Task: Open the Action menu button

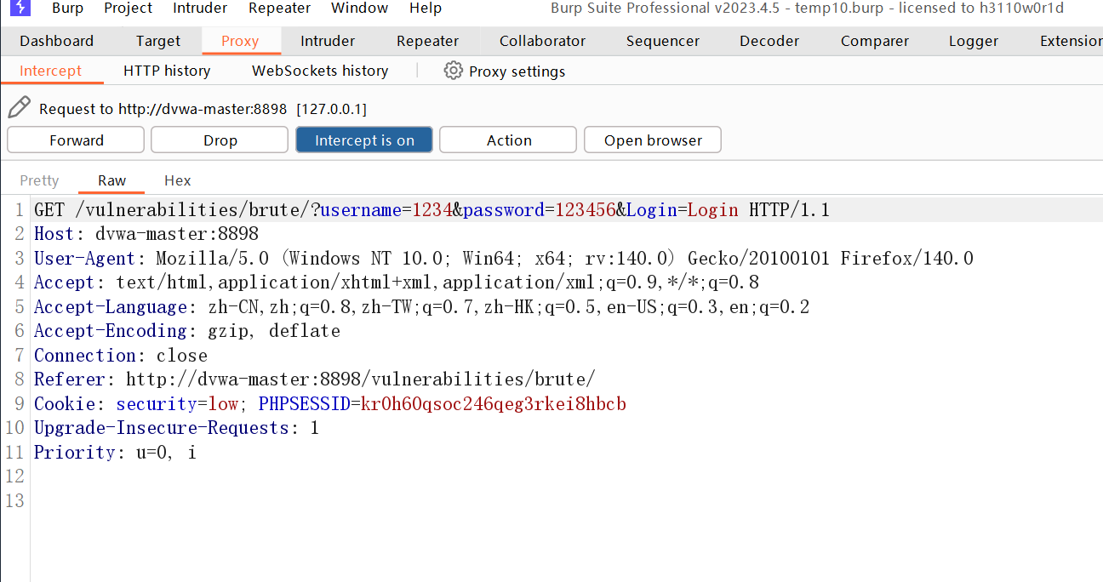Action: click(508, 140)
